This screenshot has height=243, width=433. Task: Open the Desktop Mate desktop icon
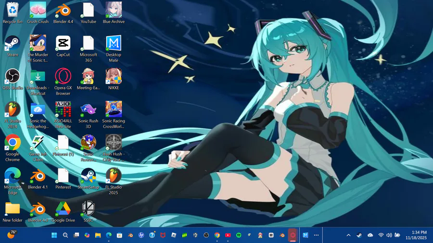(114, 49)
